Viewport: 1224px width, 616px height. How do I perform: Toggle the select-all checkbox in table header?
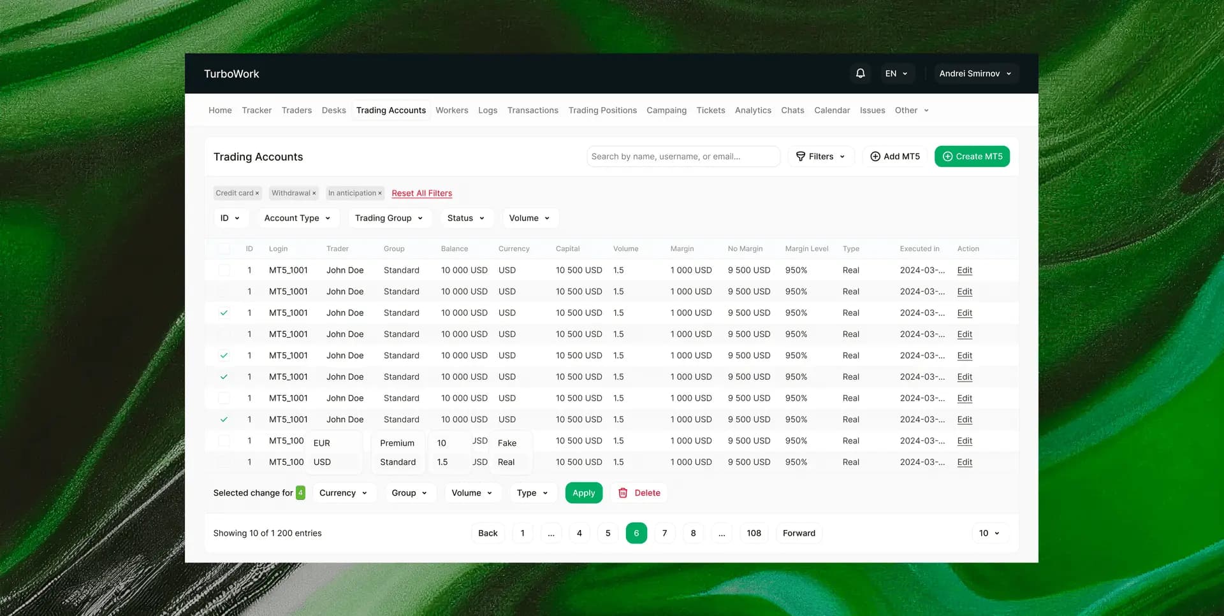tap(224, 248)
